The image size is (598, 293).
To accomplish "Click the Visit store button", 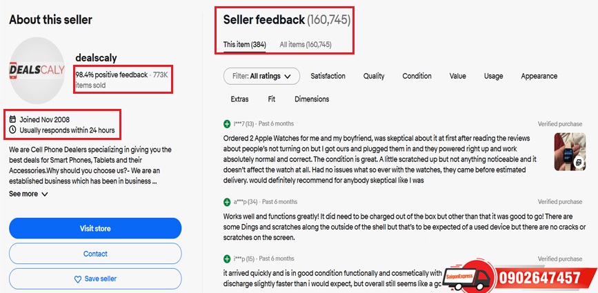I will [x=95, y=228].
